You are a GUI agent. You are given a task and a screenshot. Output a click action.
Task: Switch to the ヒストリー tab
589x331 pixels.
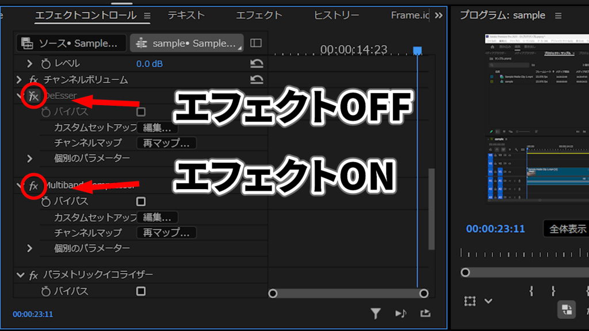coord(336,16)
